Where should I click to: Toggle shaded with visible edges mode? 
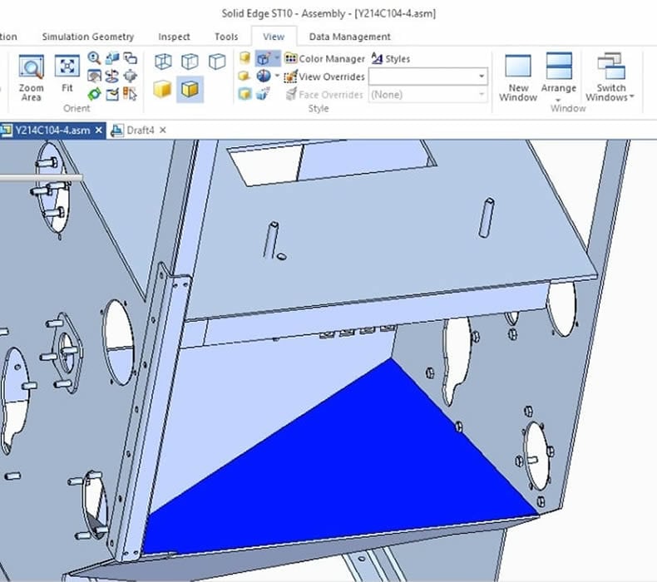[x=190, y=88]
